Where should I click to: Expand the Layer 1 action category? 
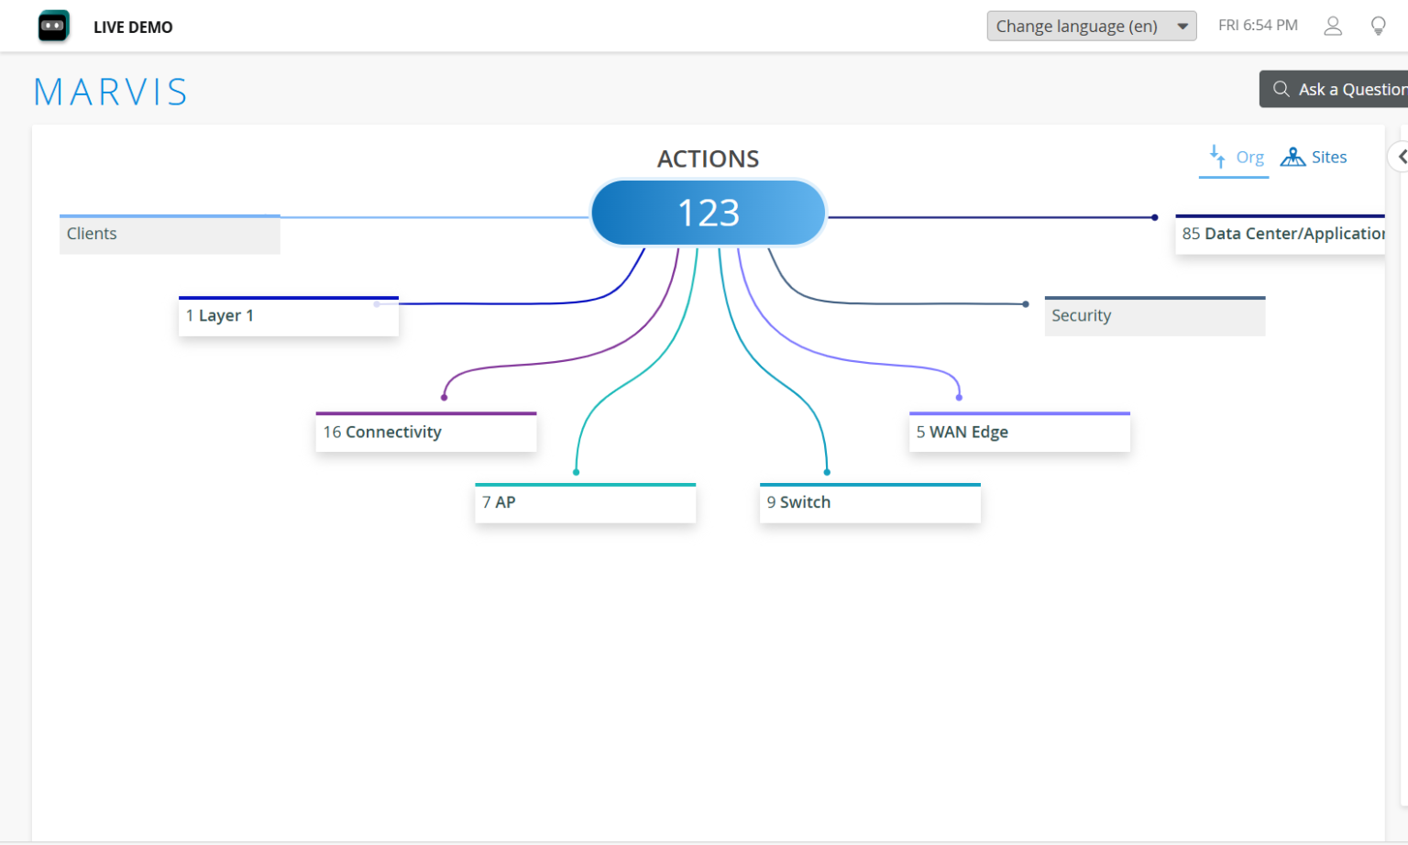point(288,316)
